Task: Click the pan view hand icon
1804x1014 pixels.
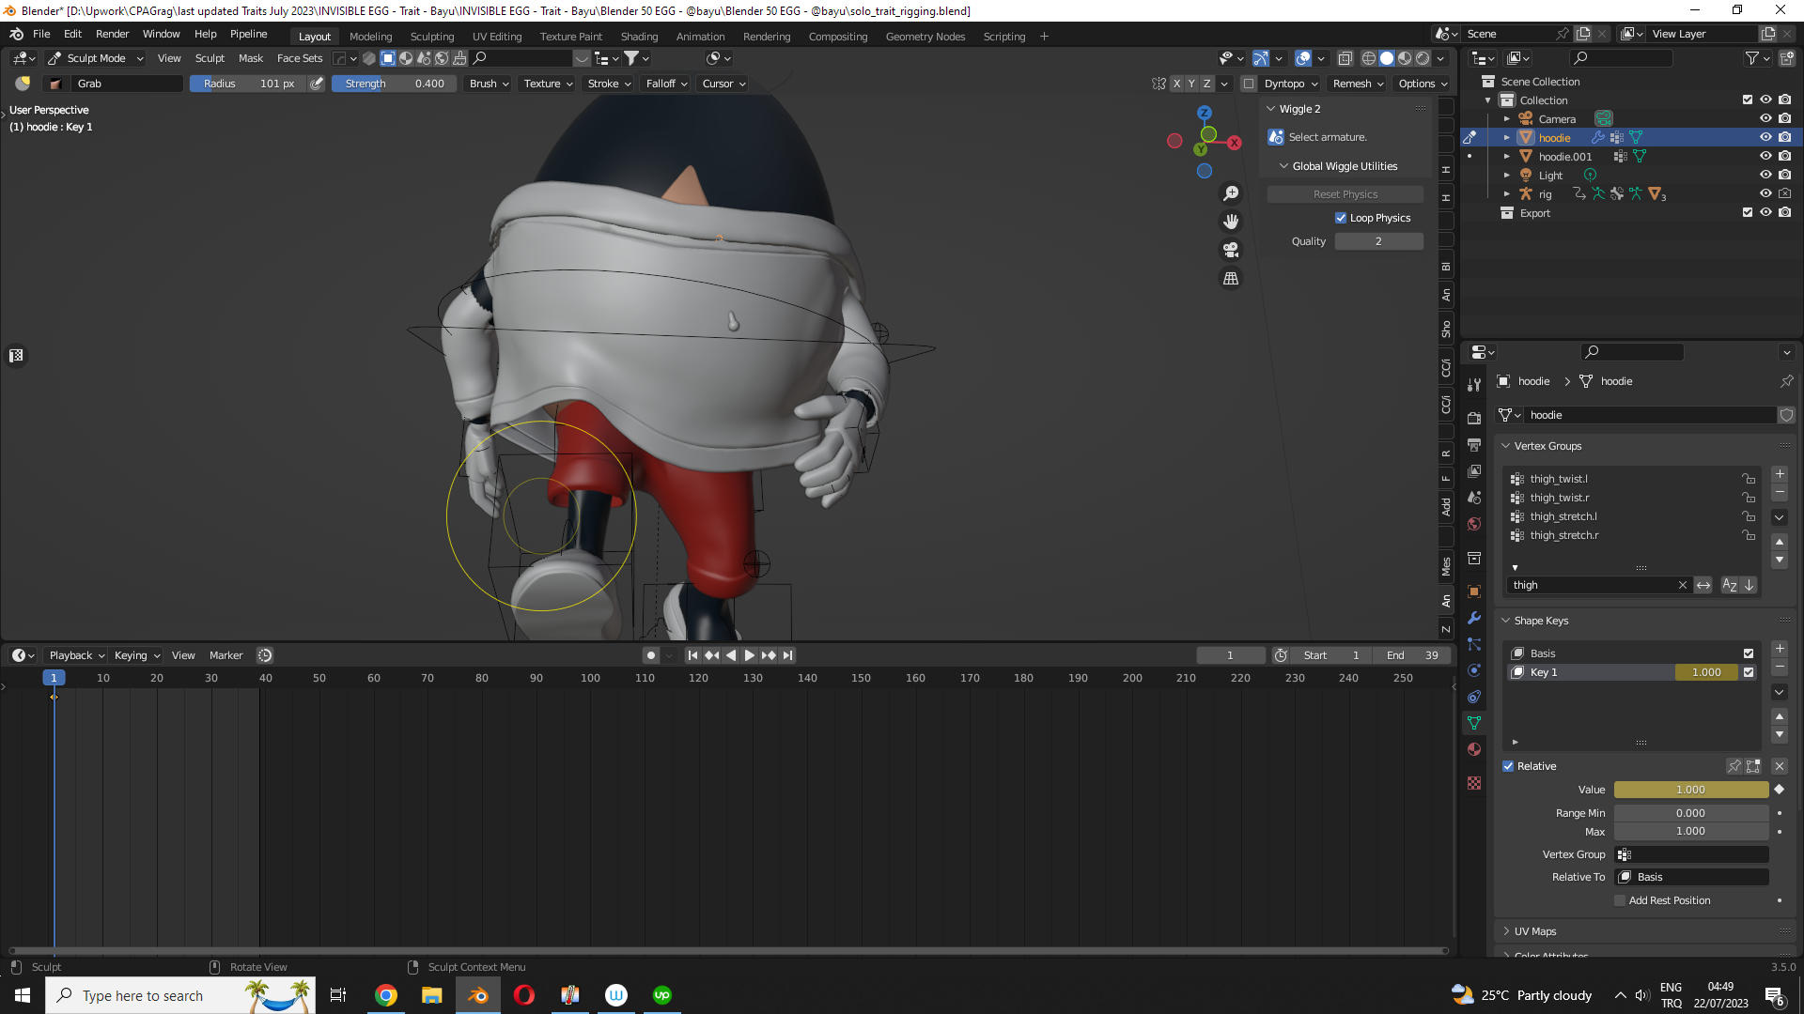Action: 1231,222
